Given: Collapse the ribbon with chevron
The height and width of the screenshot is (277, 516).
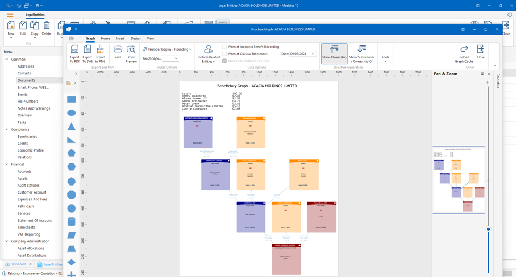Looking at the screenshot, I should [x=495, y=66].
